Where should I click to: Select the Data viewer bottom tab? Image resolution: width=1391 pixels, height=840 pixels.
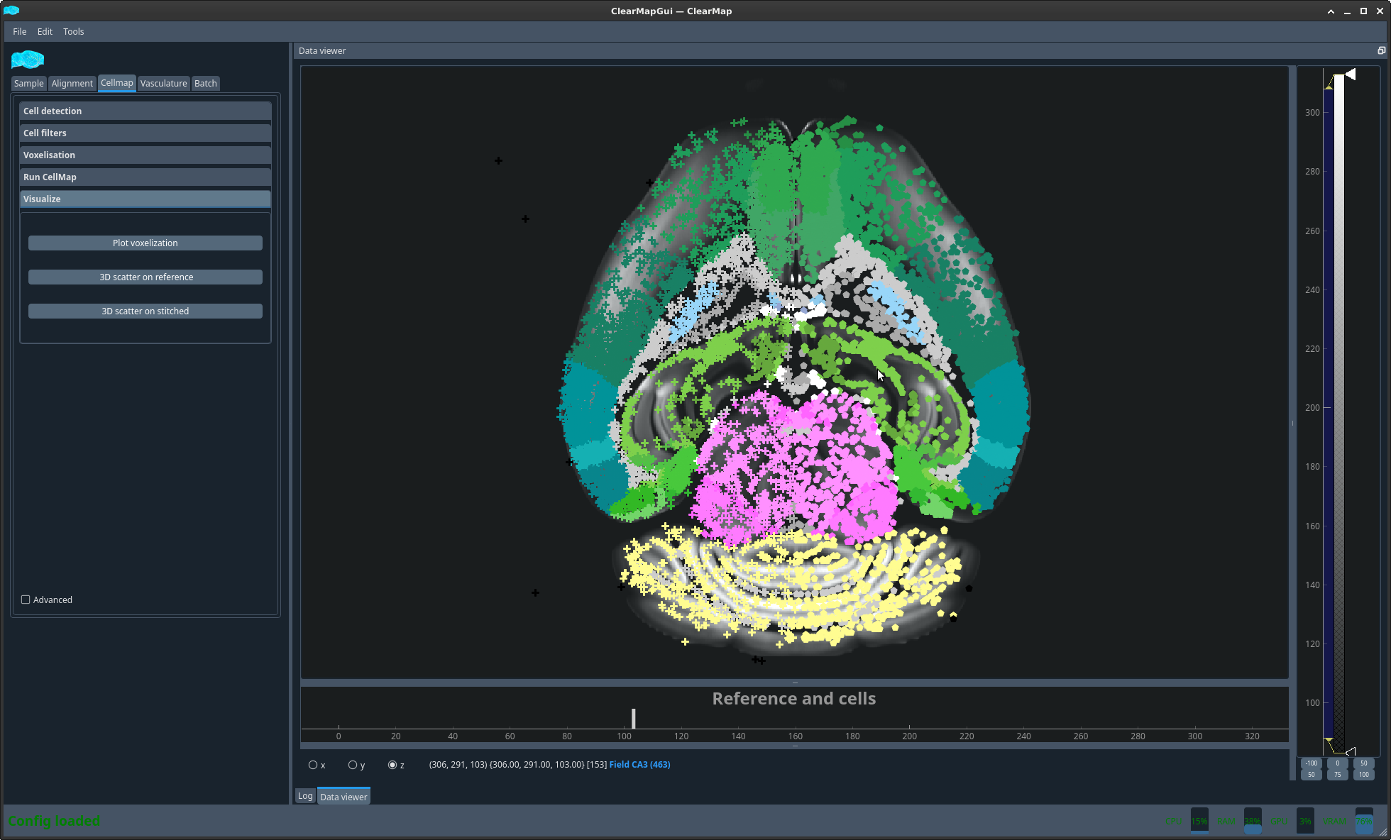(343, 796)
